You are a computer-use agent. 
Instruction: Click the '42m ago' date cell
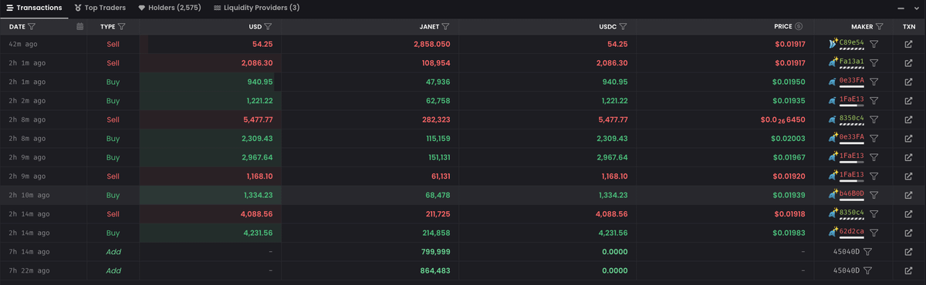coord(23,45)
